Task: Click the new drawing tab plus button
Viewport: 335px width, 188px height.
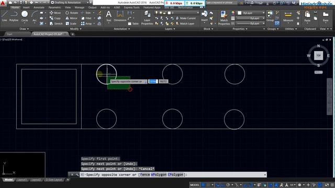Action: 72,34
